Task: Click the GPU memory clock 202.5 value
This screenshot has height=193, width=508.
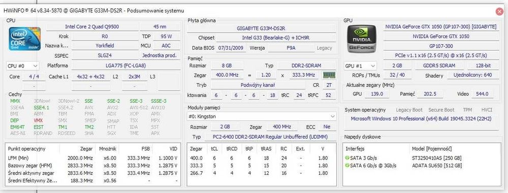Action: pos(430,94)
